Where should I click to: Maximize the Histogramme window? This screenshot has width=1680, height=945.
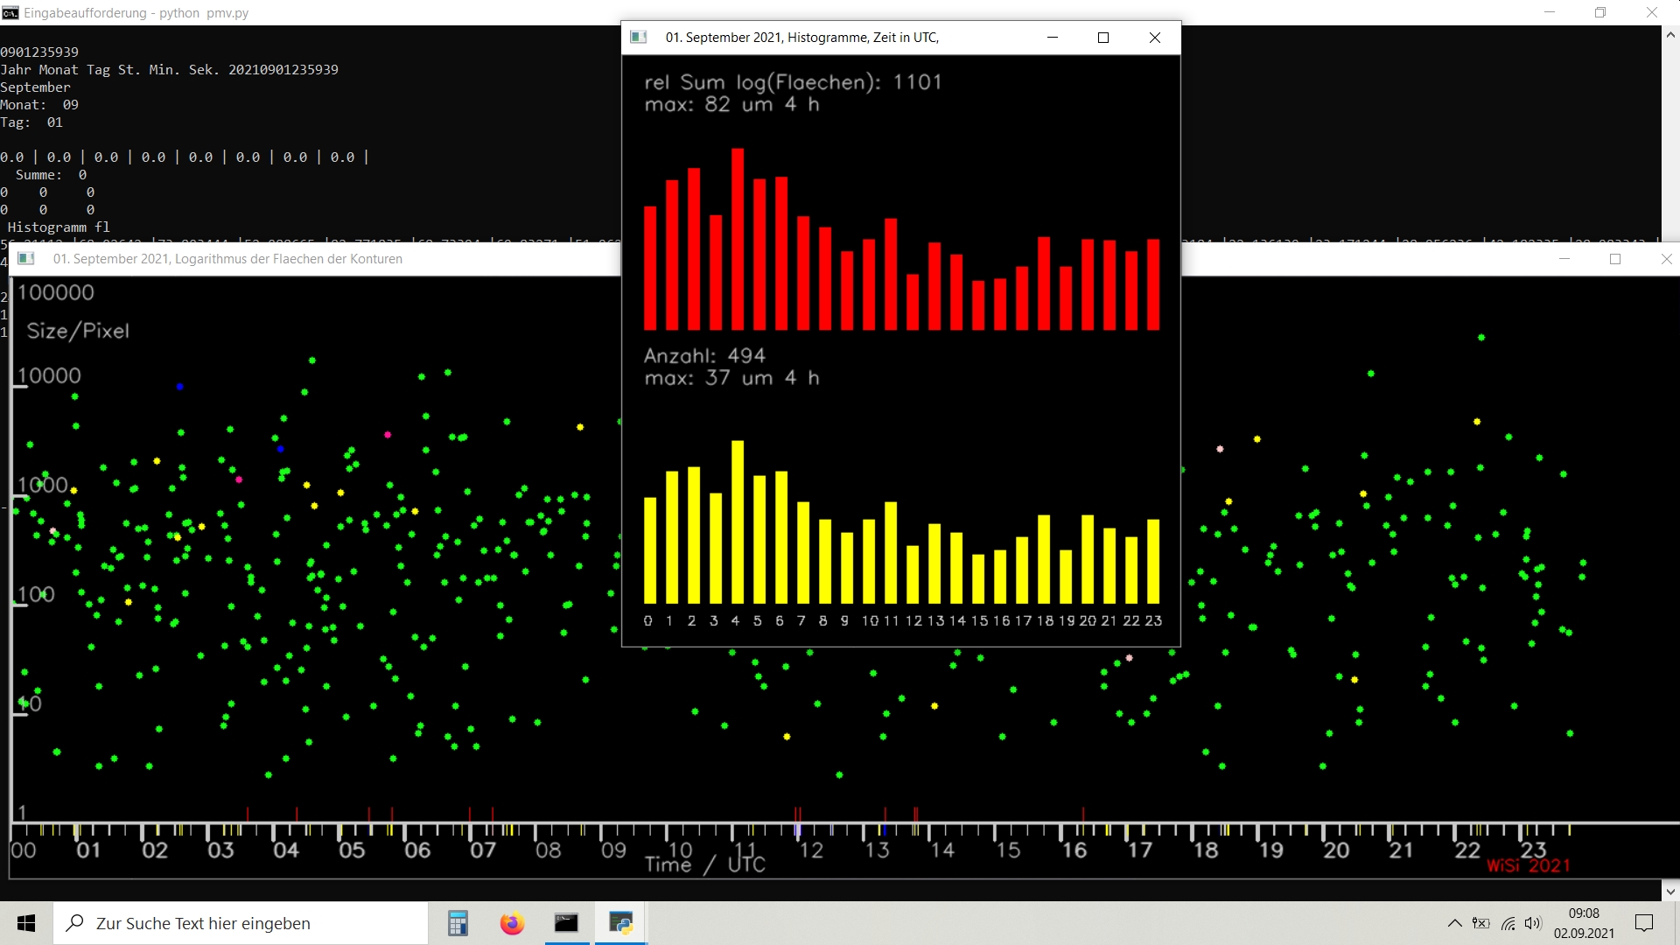tap(1103, 37)
